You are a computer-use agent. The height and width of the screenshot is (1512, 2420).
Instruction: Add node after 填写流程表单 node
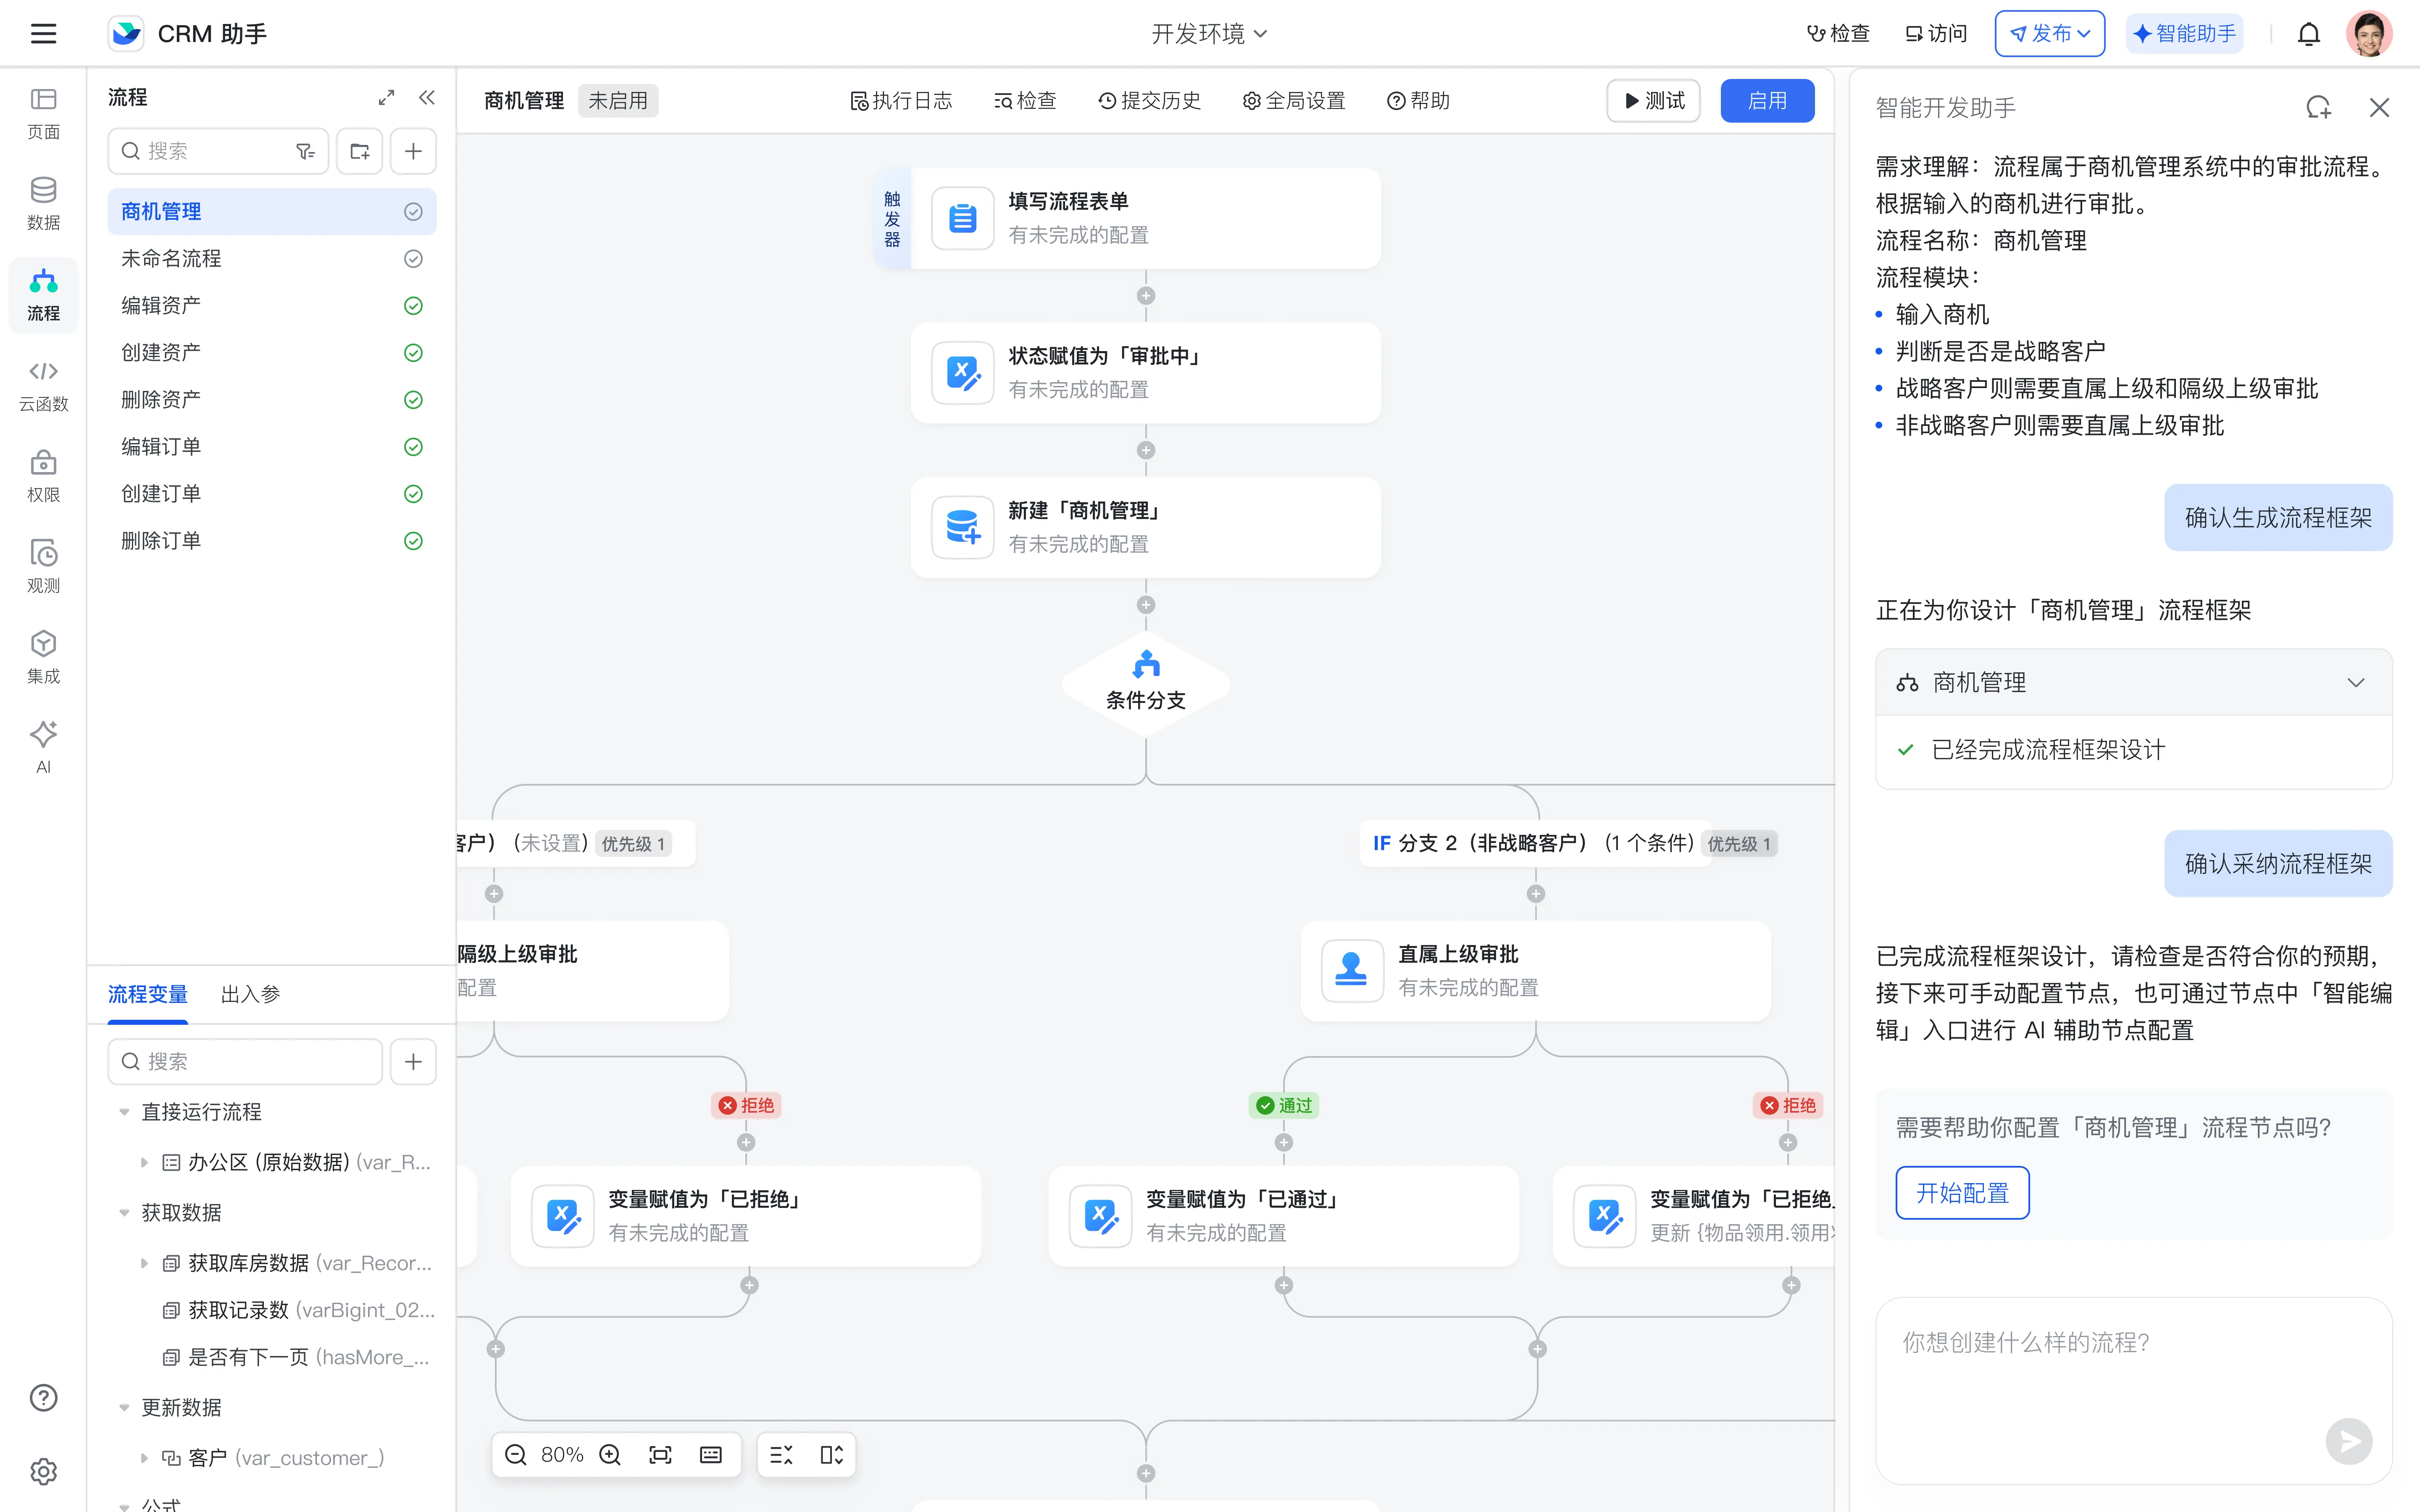1146,296
